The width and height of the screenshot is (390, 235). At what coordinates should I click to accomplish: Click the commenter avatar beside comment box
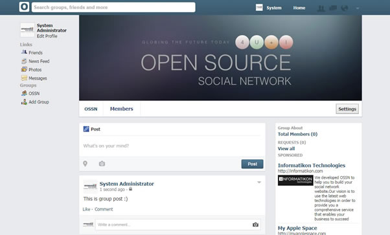88,224
